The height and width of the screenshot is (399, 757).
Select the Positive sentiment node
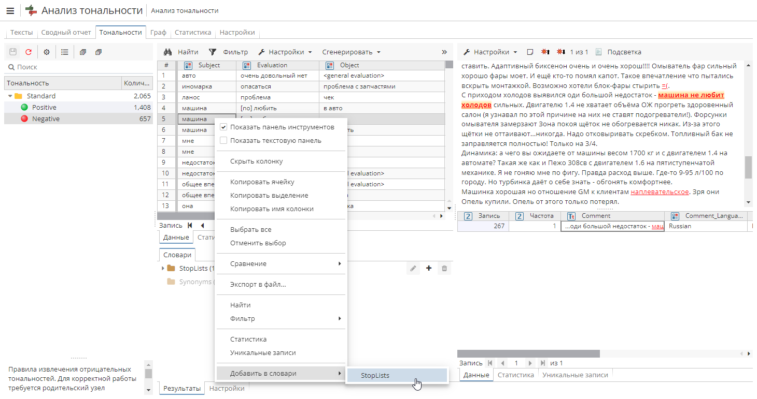[78, 108]
